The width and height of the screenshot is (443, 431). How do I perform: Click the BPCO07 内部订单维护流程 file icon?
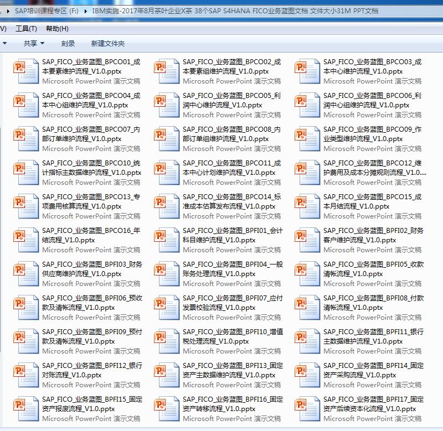(26, 138)
